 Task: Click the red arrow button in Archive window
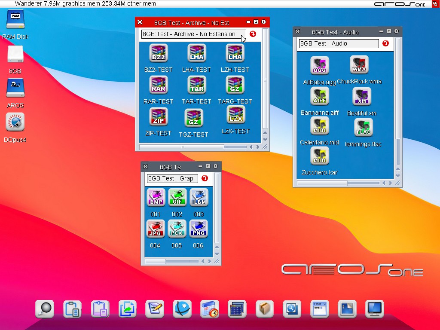(x=253, y=34)
